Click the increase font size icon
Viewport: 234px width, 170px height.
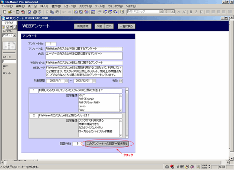point(184,12)
